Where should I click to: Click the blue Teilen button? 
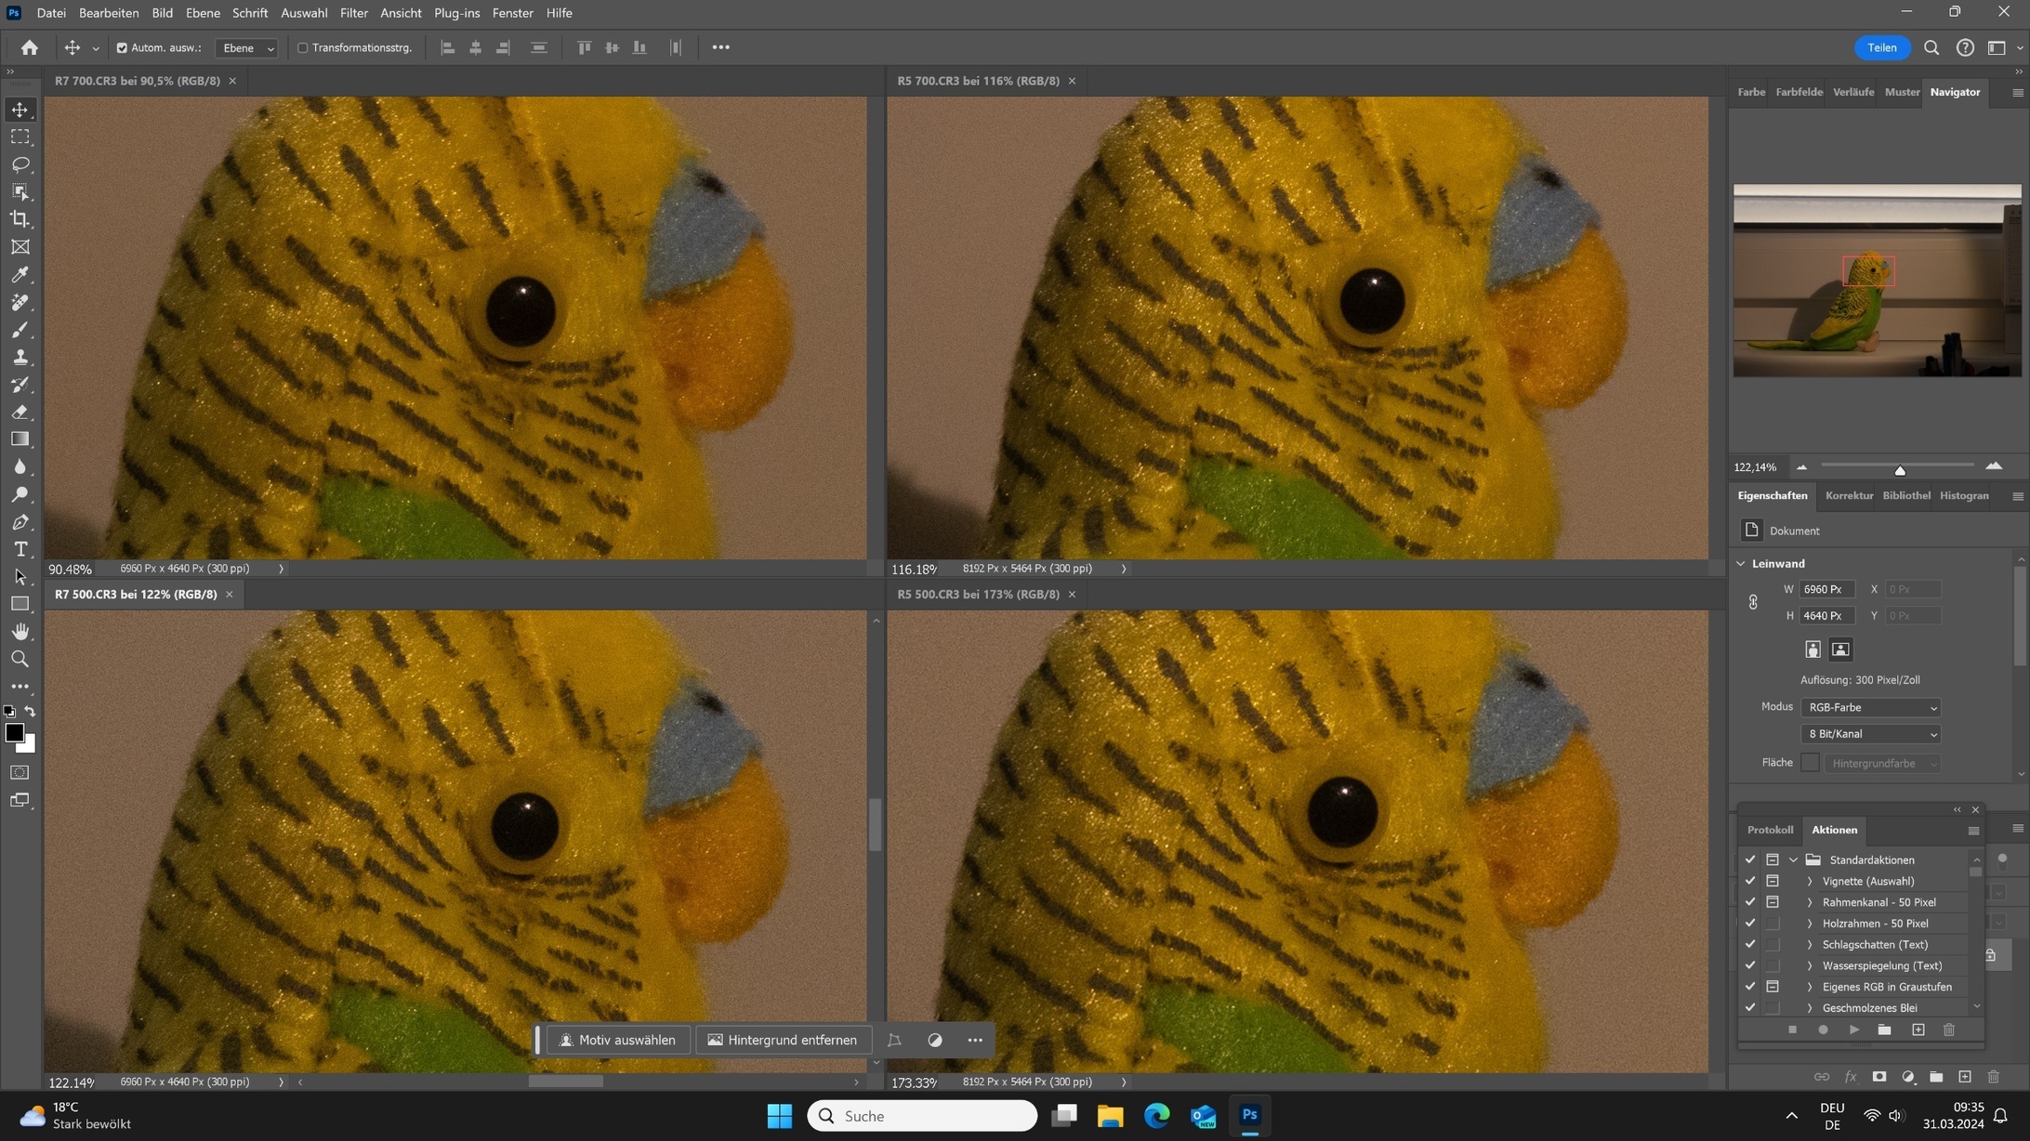pos(1881,48)
